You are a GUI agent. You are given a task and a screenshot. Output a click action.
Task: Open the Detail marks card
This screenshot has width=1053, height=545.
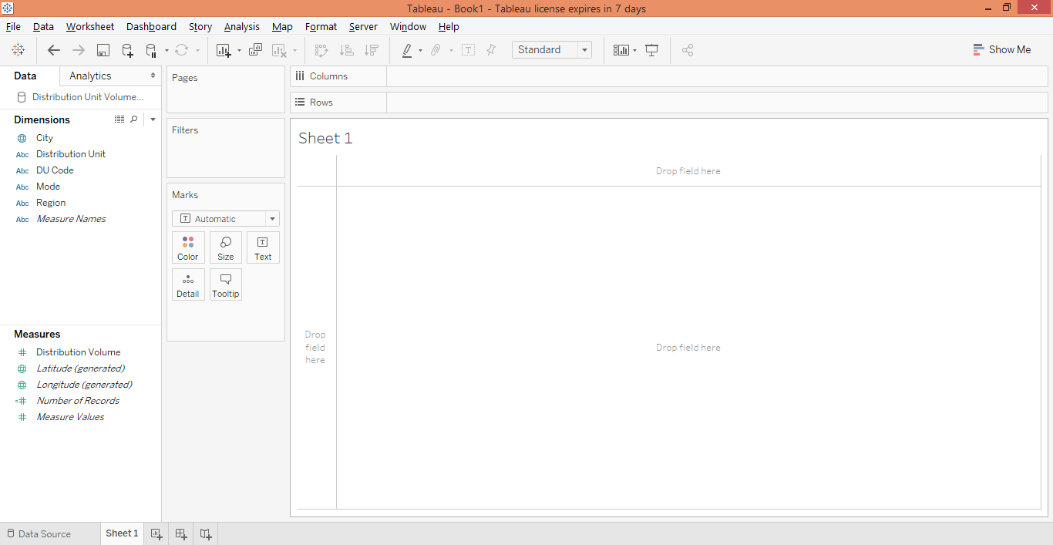188,284
